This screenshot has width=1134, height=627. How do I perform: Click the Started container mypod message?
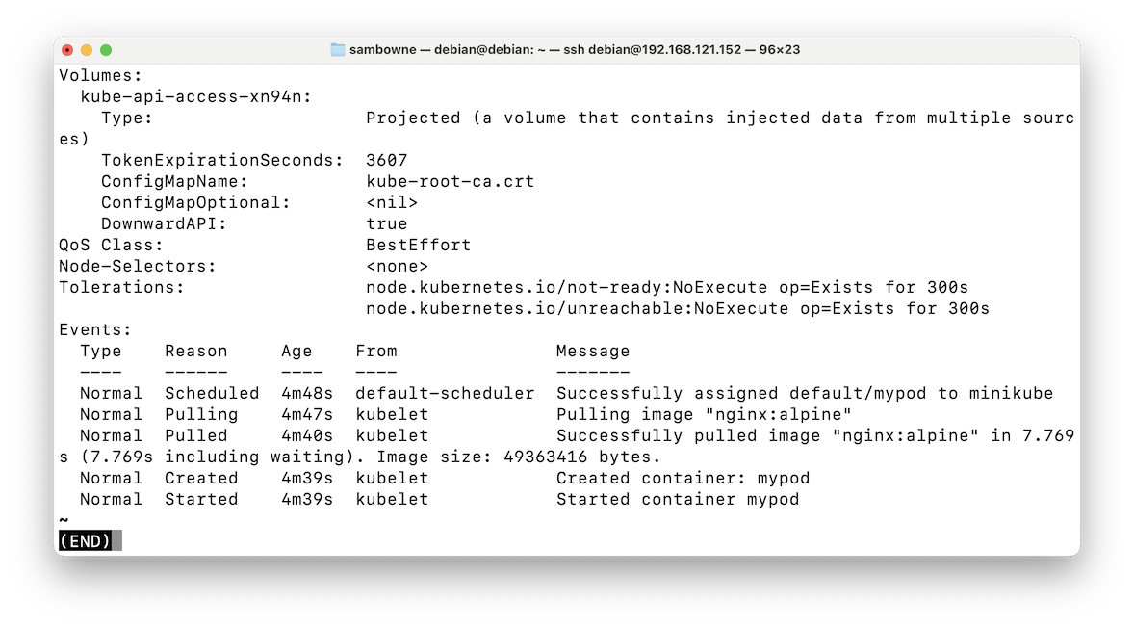pyautogui.click(x=678, y=499)
